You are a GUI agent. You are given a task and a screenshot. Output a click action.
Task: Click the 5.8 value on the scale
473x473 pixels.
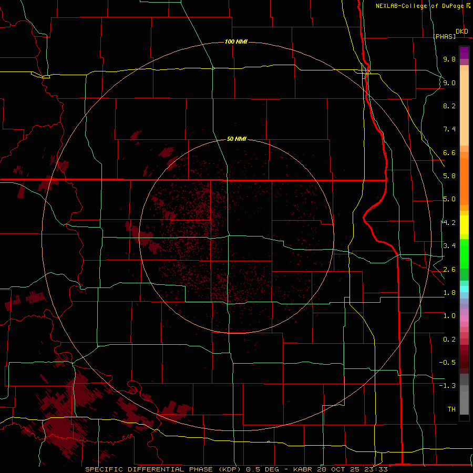click(x=449, y=176)
